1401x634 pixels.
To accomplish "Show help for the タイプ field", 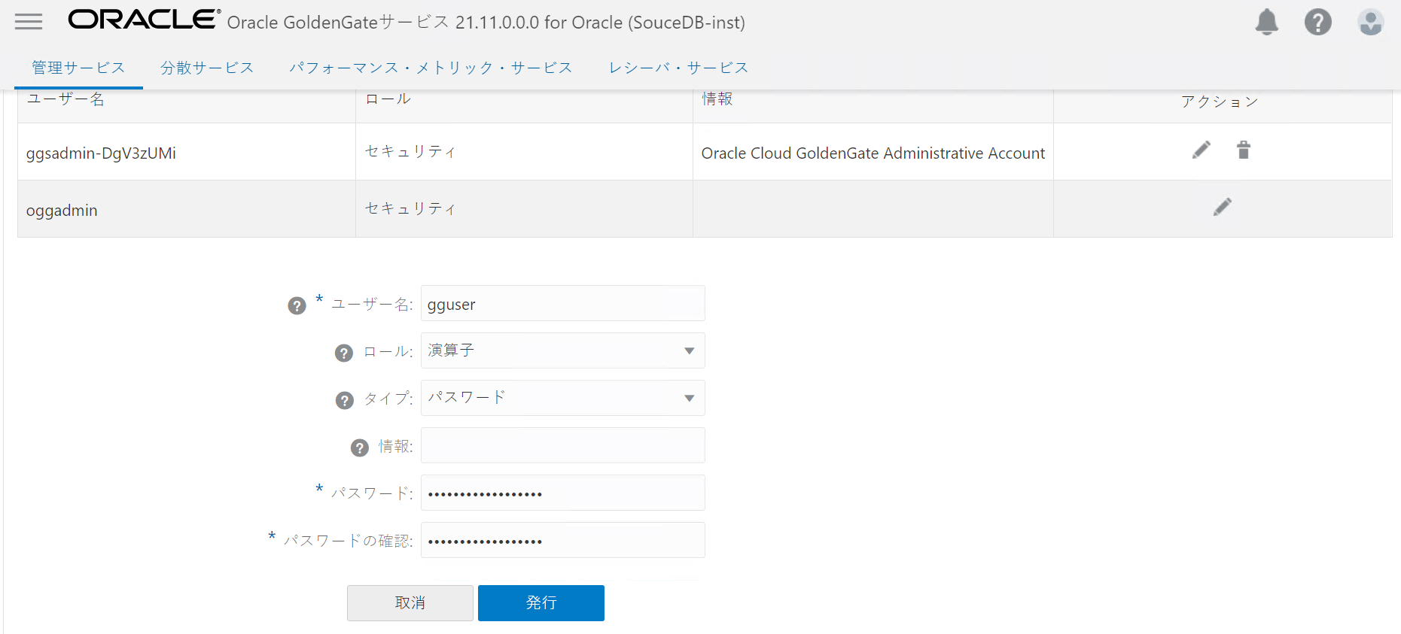I will tap(345, 400).
